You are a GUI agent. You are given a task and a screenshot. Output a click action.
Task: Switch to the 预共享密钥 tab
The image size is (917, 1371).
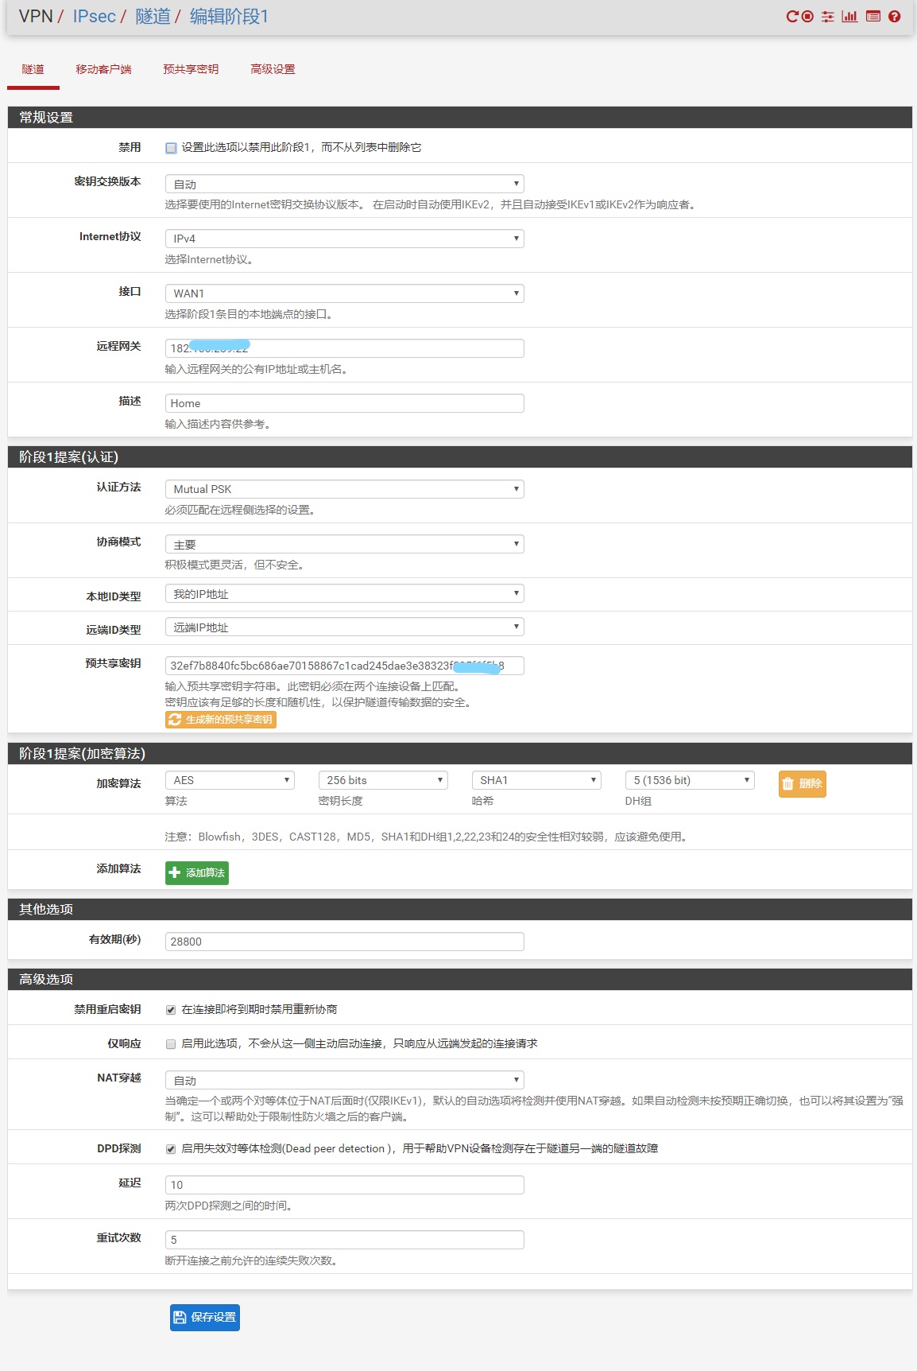click(191, 69)
